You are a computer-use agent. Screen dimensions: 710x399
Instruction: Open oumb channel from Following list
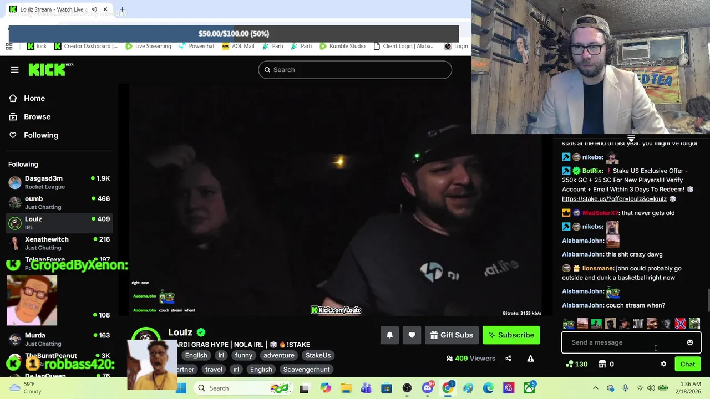click(59, 203)
